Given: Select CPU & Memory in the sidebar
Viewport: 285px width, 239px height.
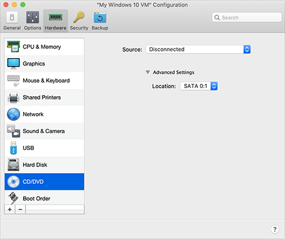Looking at the screenshot, I should (x=44, y=47).
